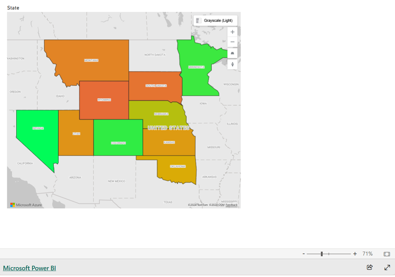Open the Microsoft Power BI link

tap(30, 268)
